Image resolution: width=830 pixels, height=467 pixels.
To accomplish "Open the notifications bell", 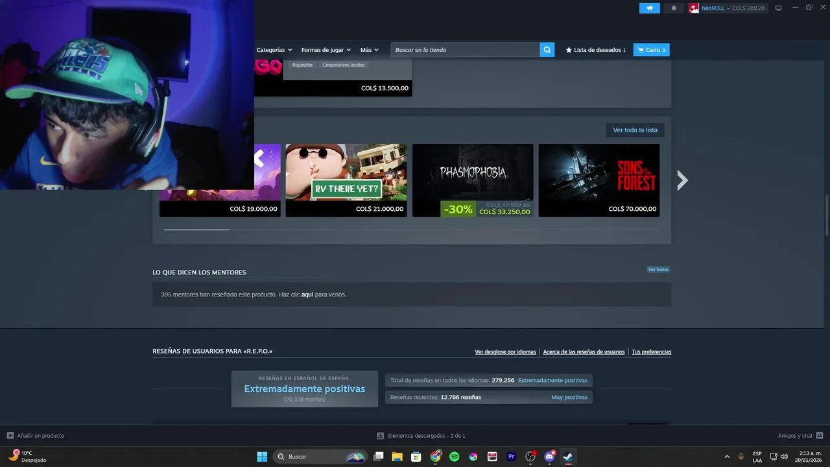I will pos(673,8).
